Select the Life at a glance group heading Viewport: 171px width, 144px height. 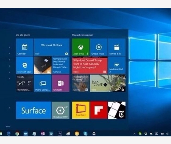pyautogui.click(x=23, y=35)
